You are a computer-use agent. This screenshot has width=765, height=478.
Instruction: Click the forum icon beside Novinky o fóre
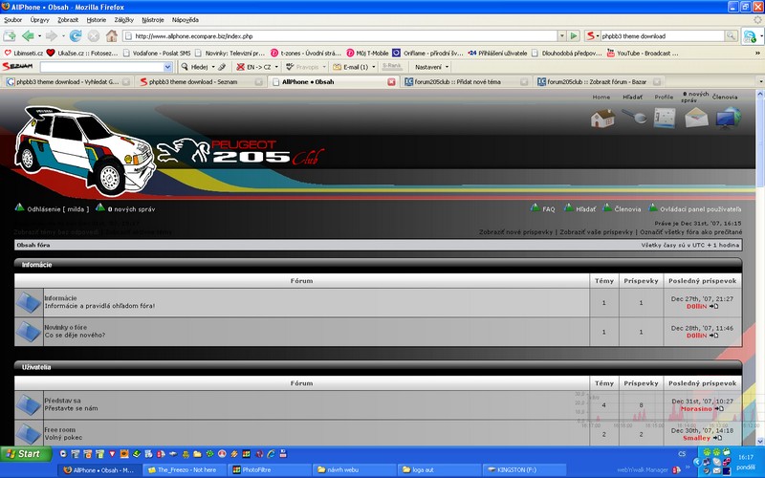pyautogui.click(x=29, y=332)
